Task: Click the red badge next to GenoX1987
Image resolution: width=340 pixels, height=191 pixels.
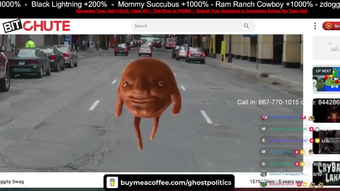Action: click(x=297, y=164)
